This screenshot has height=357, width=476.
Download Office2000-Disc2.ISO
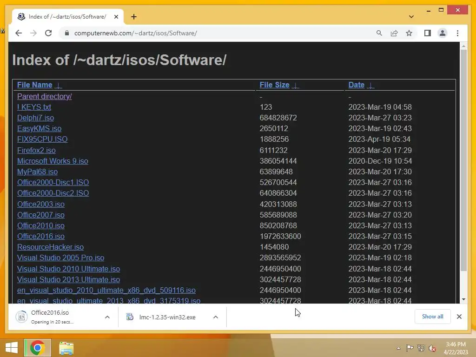53,193
